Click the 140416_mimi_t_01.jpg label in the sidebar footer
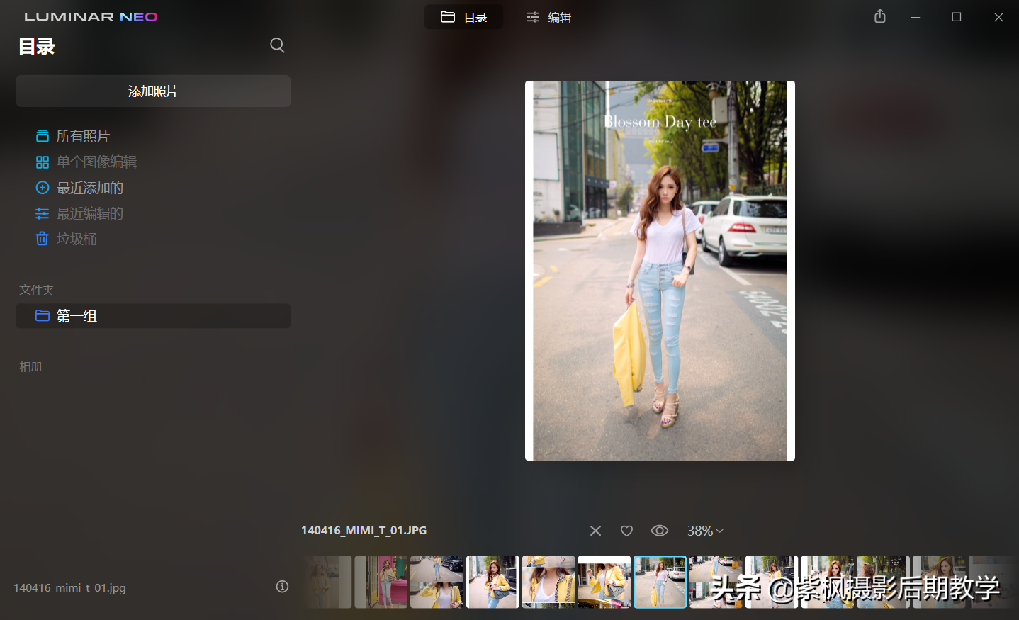Image resolution: width=1019 pixels, height=620 pixels. click(x=69, y=587)
